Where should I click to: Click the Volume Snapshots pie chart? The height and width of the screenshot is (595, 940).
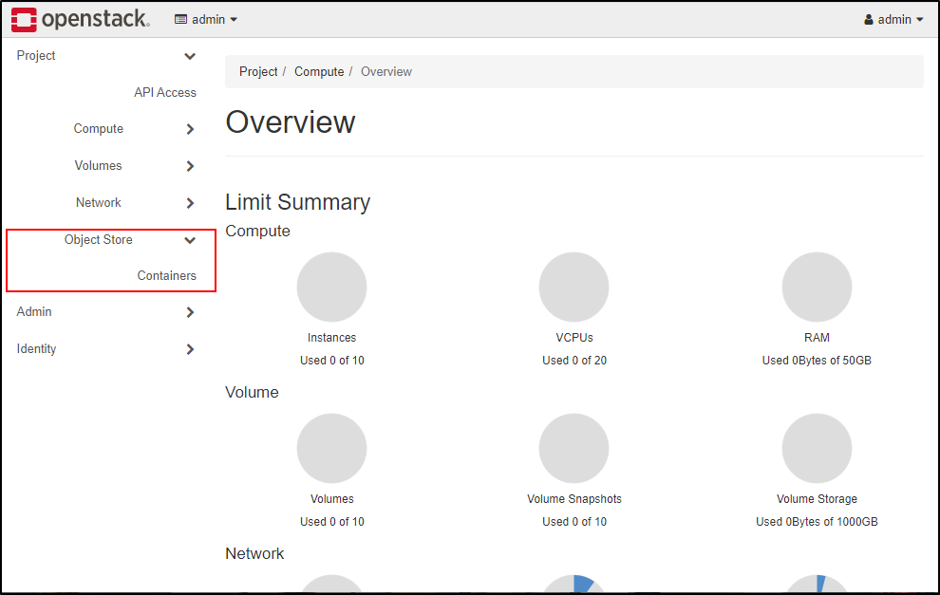(573, 448)
